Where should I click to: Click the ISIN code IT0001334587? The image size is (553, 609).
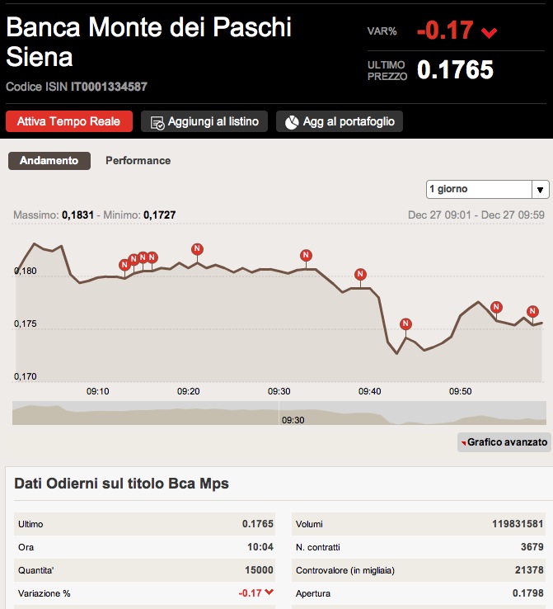tap(109, 87)
